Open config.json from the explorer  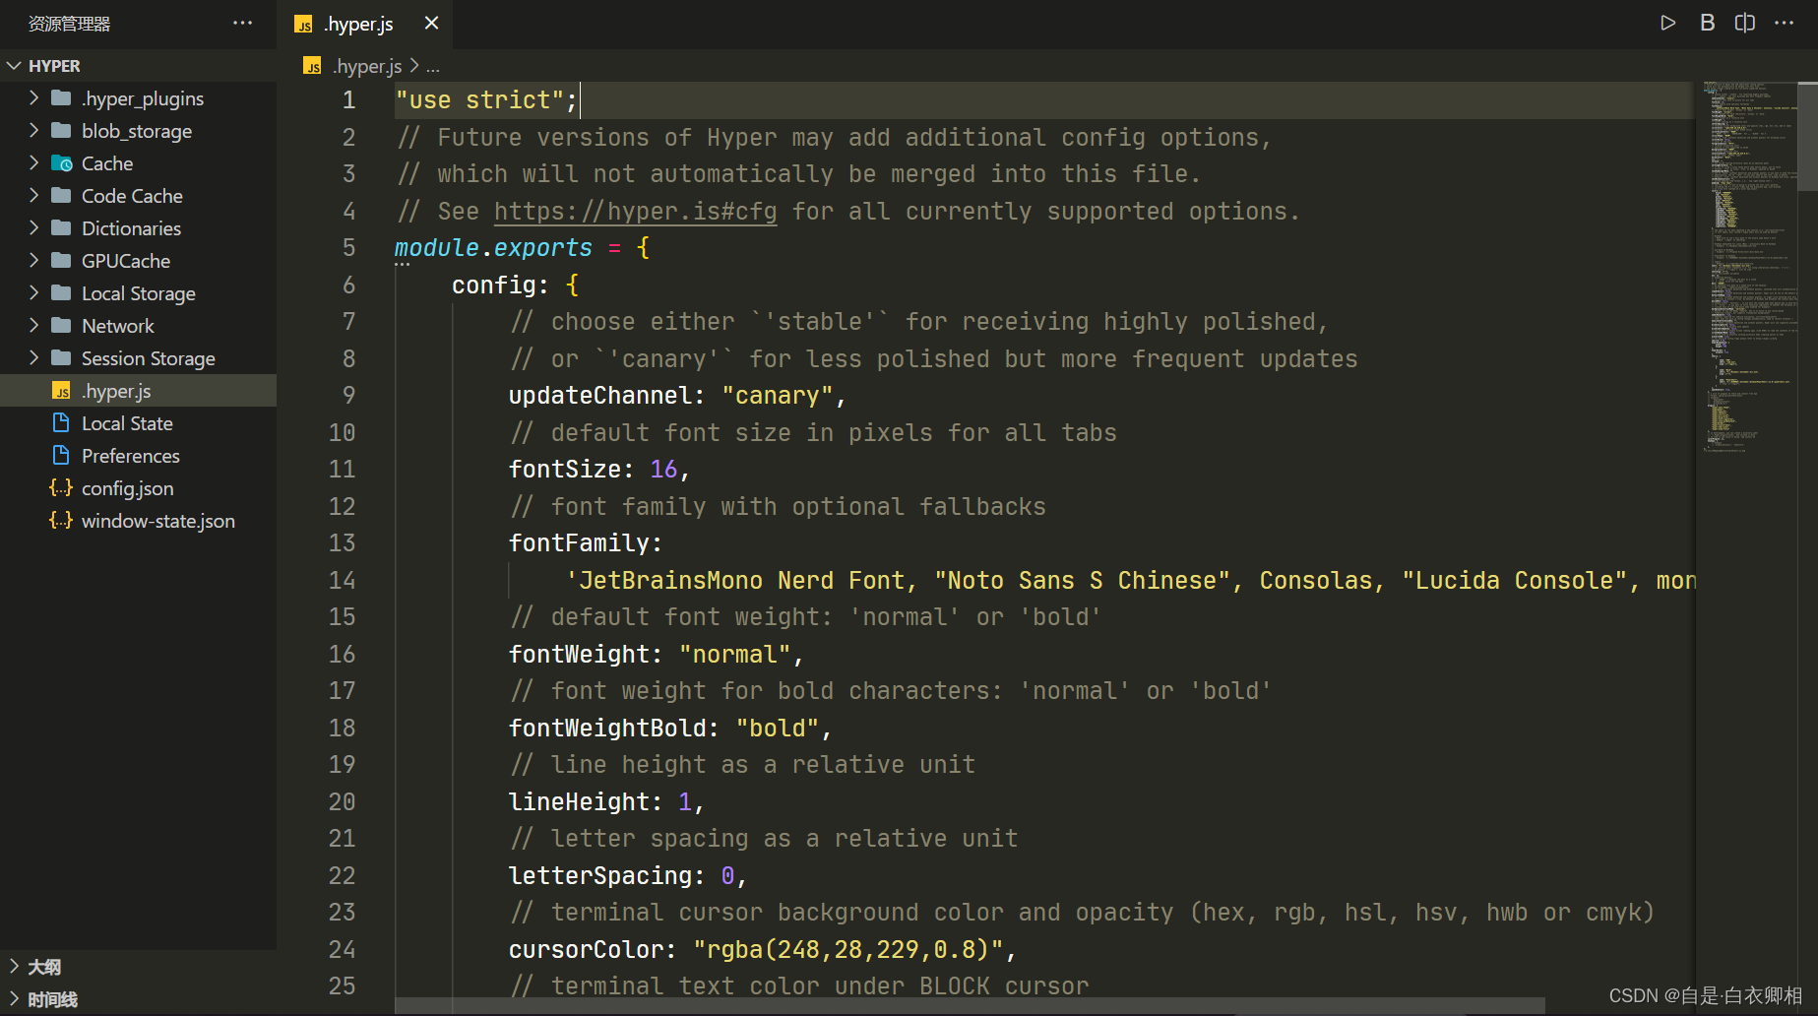click(138, 488)
